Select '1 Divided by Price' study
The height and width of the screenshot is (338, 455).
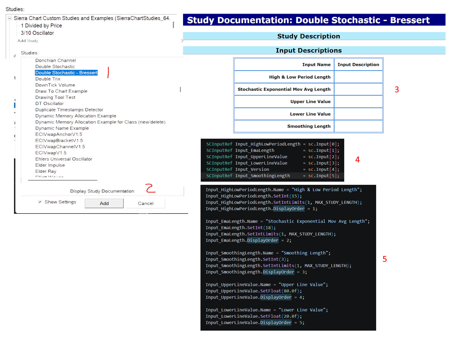point(41,26)
